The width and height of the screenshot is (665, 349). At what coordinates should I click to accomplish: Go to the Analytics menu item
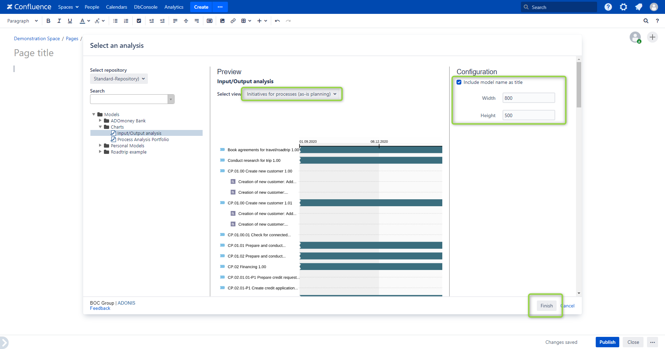pyautogui.click(x=174, y=7)
